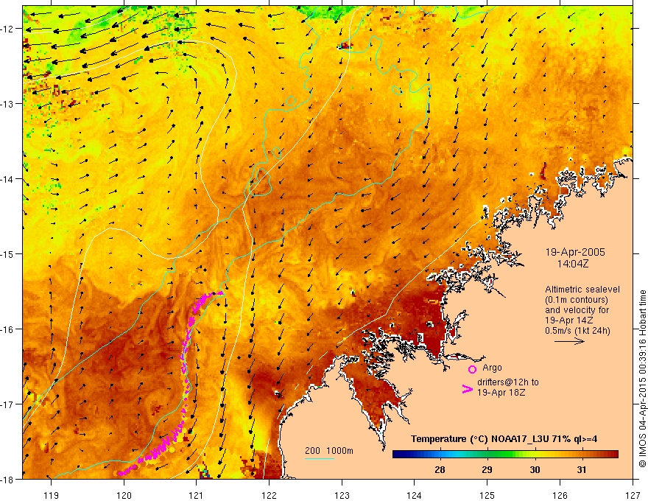Click the longitude axis label '121'
The image size is (648, 501).
click(197, 495)
